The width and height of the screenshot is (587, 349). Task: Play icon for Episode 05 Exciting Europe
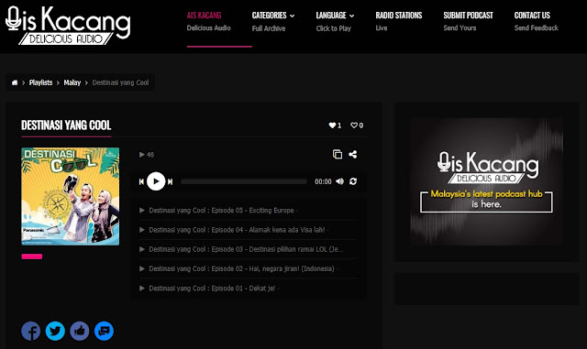(142, 210)
